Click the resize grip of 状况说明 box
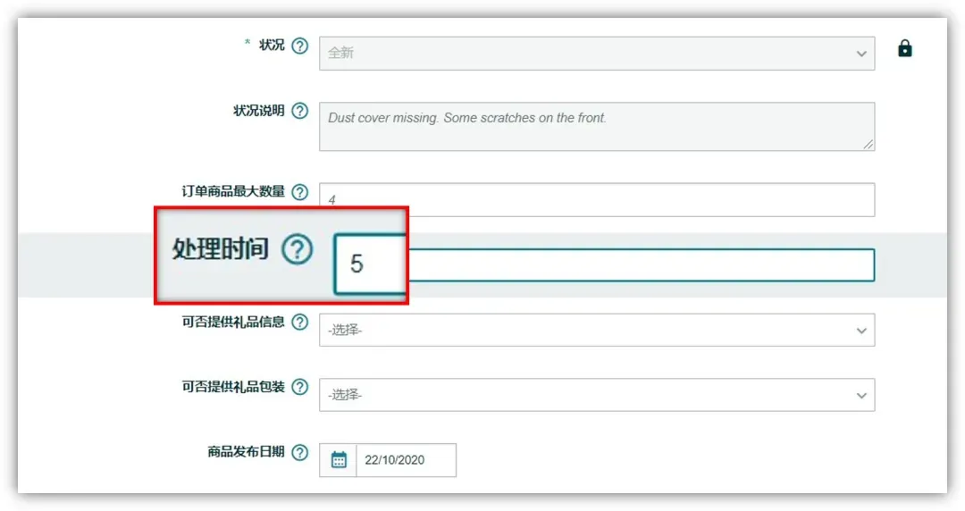This screenshot has width=965, height=511. click(868, 144)
